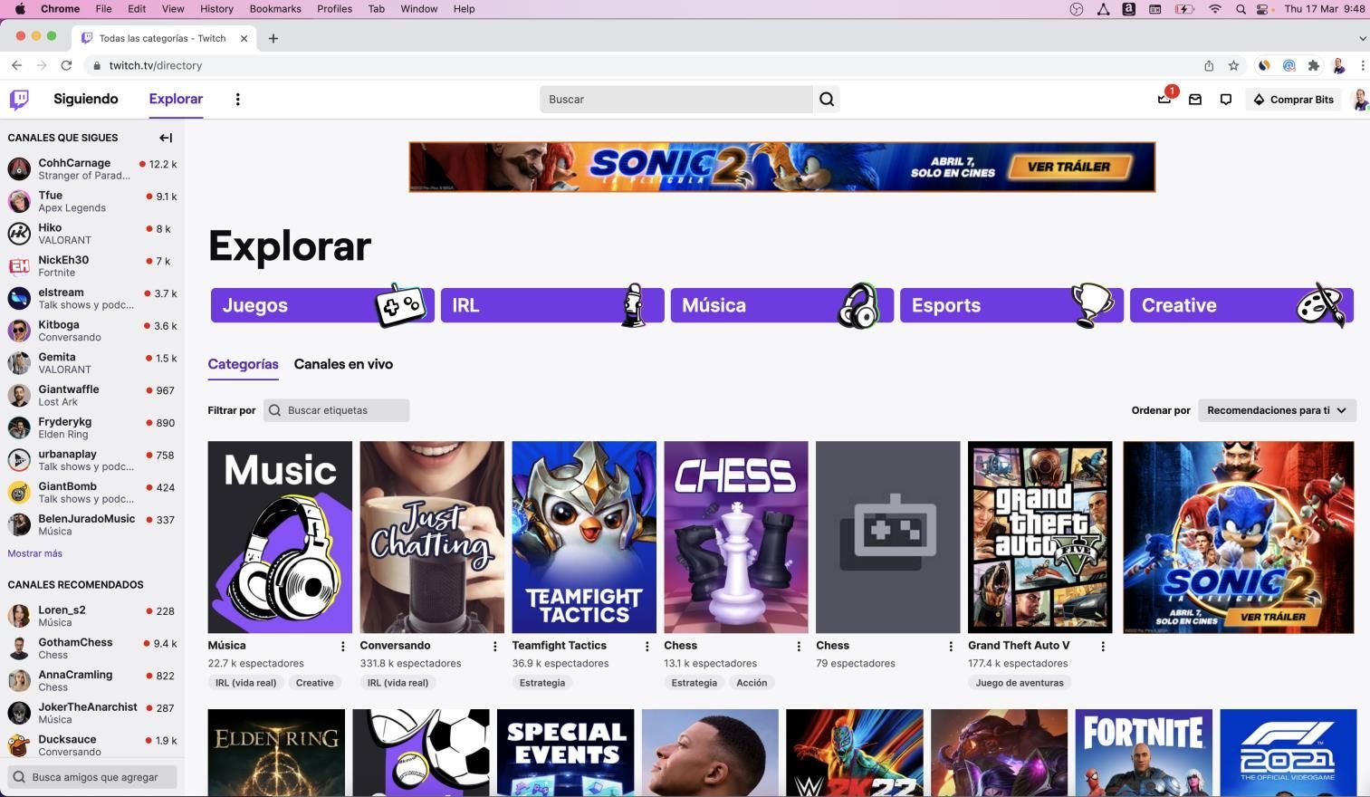This screenshot has width=1370, height=797.
Task: Click the share page icon in address bar
Action: coord(1209,65)
